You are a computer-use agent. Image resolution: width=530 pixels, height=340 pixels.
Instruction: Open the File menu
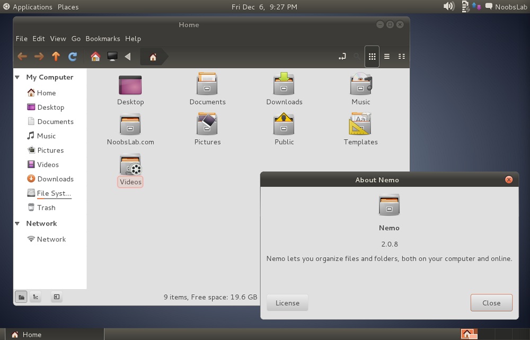point(22,39)
